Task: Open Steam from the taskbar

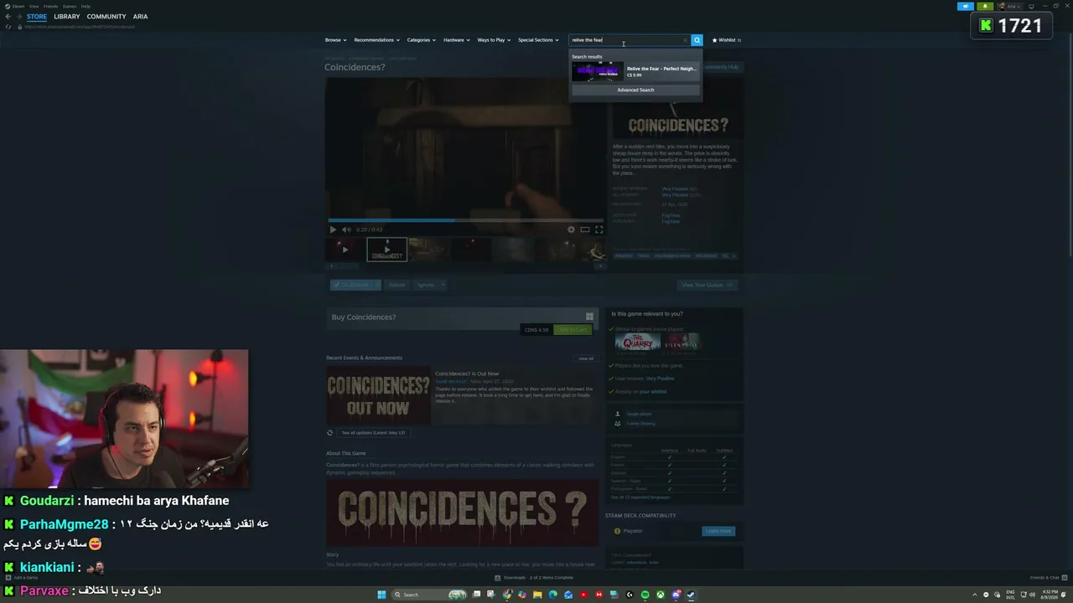Action: pos(691,595)
